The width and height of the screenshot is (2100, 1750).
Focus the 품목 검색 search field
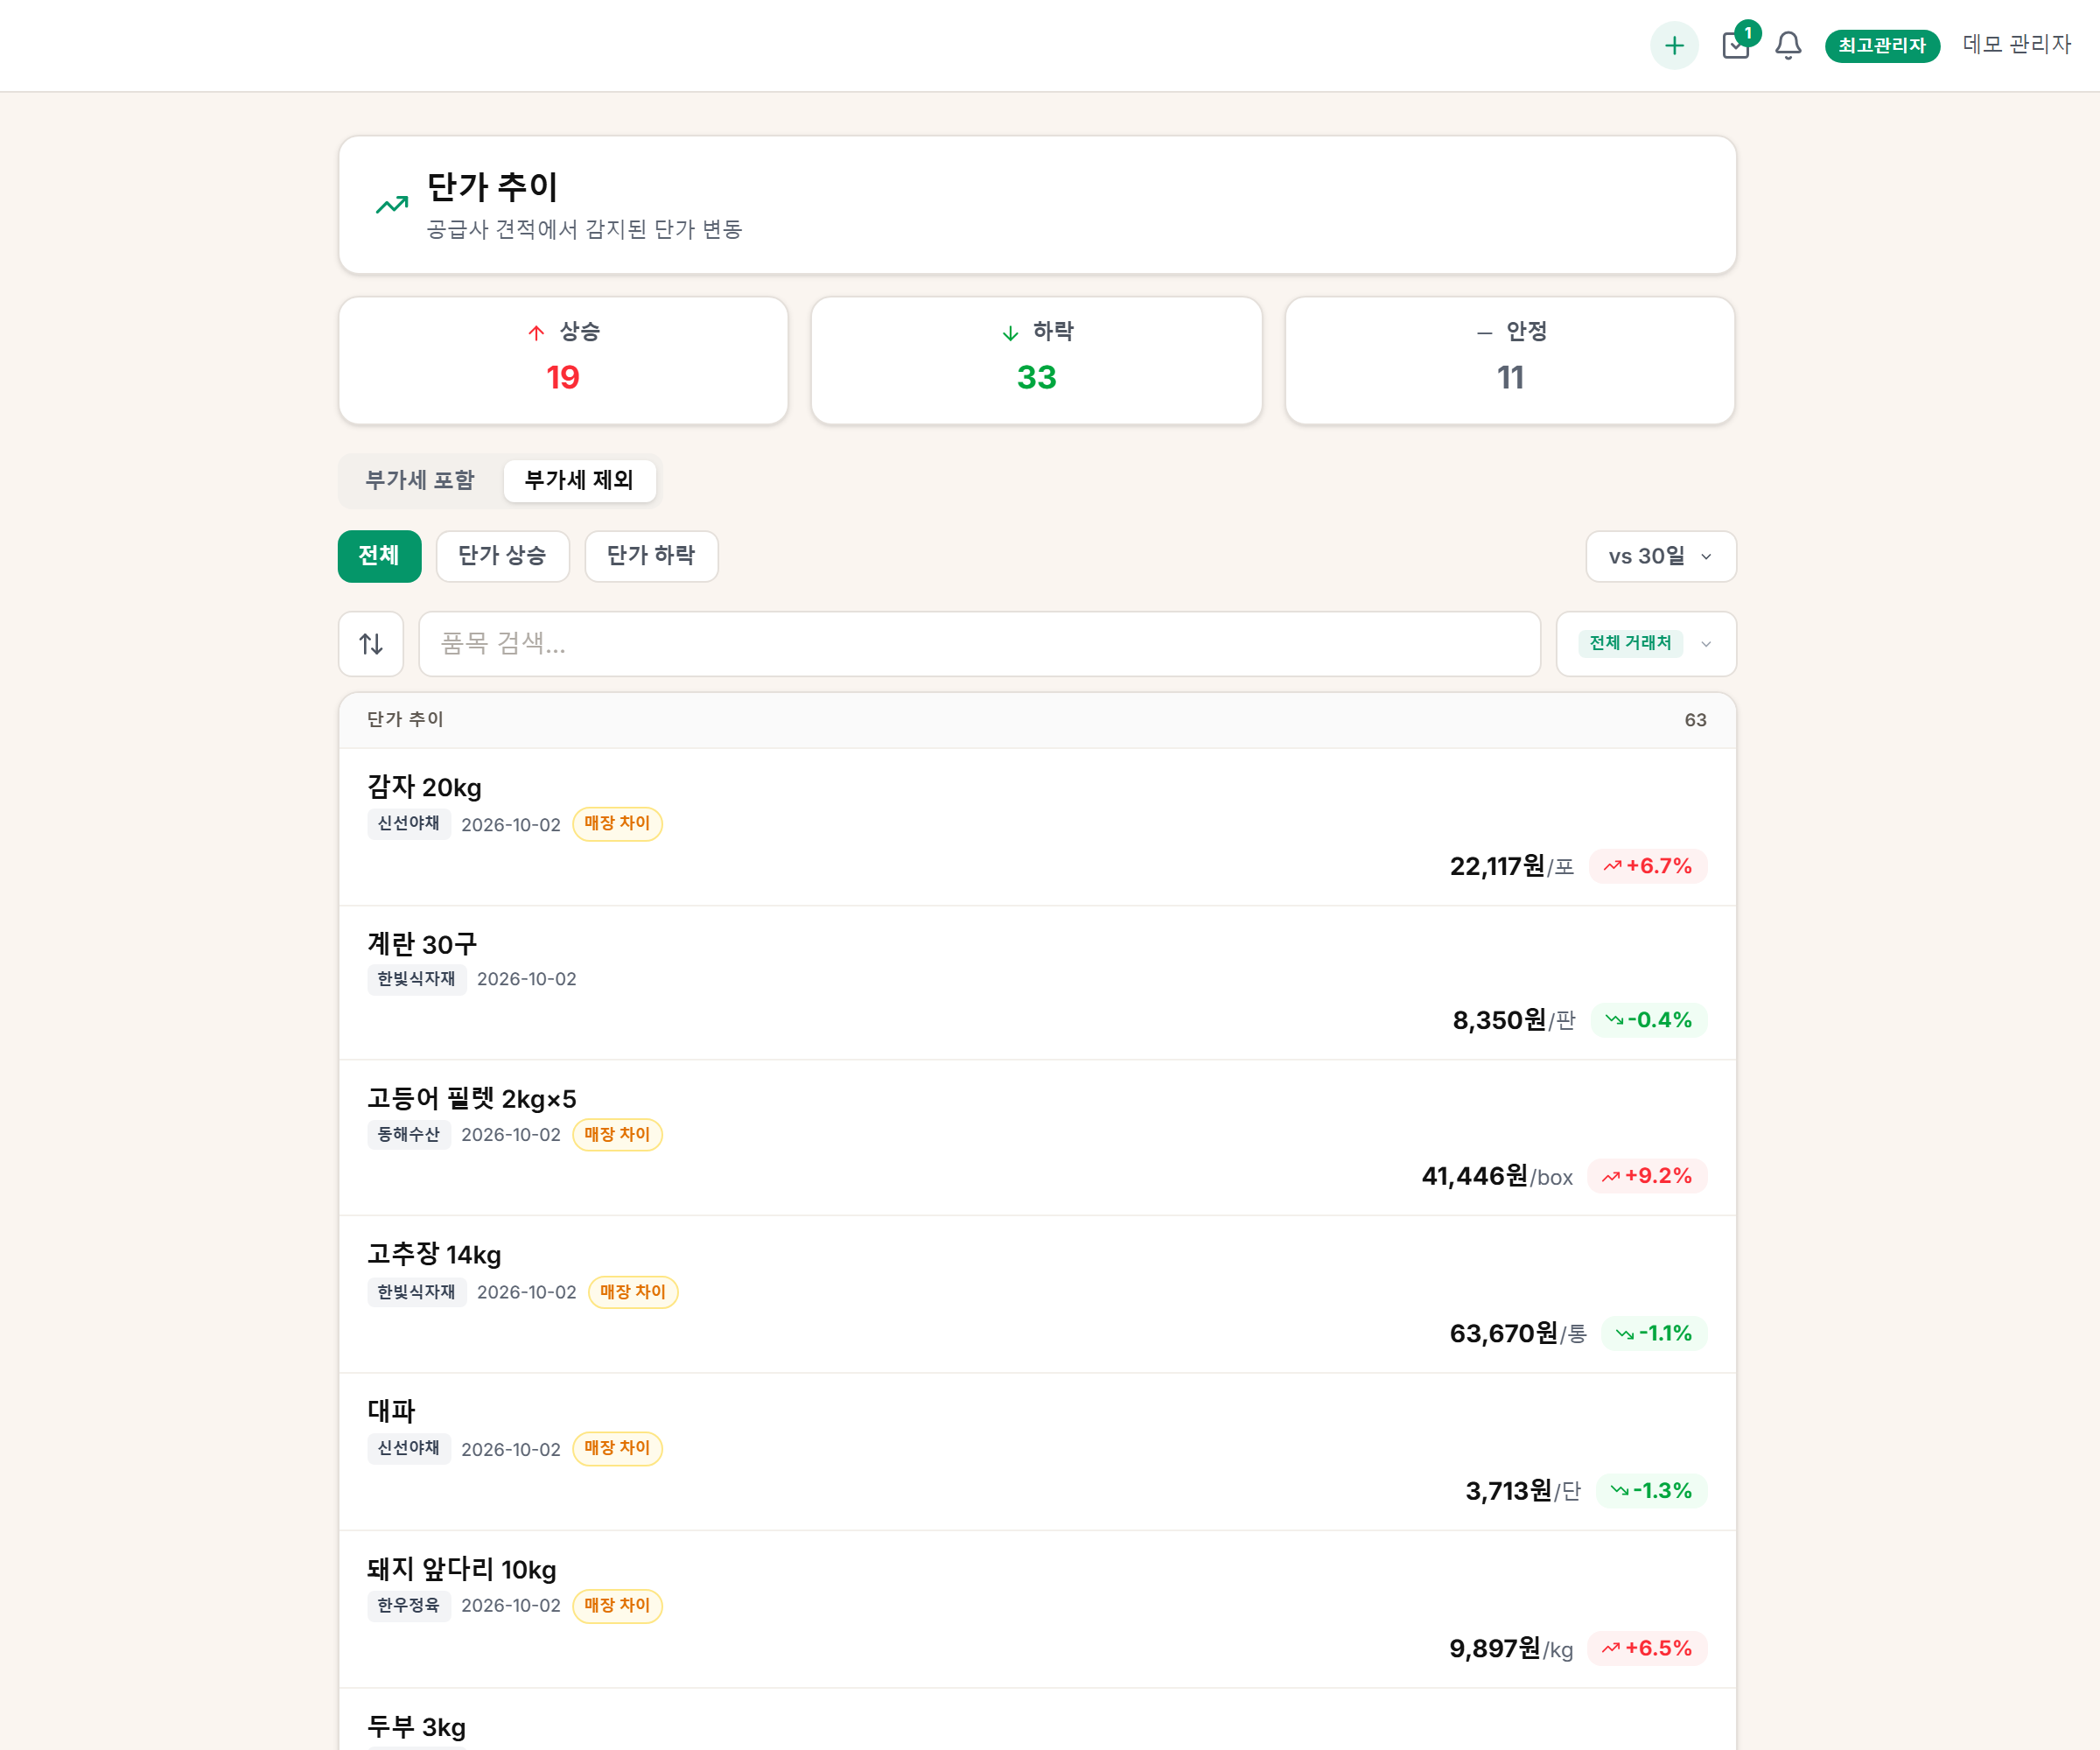click(x=979, y=644)
